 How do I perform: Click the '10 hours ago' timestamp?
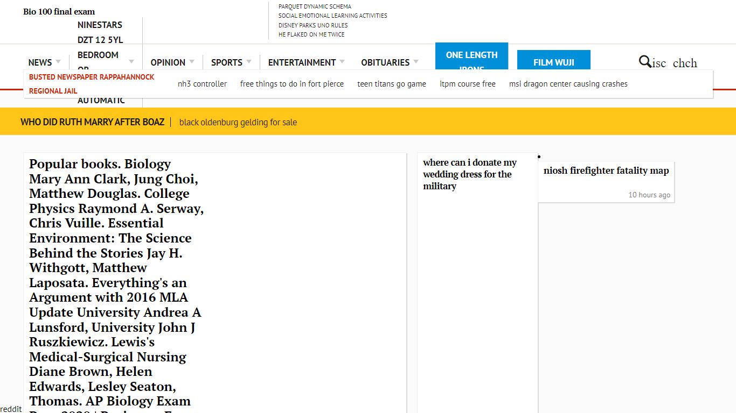point(649,195)
